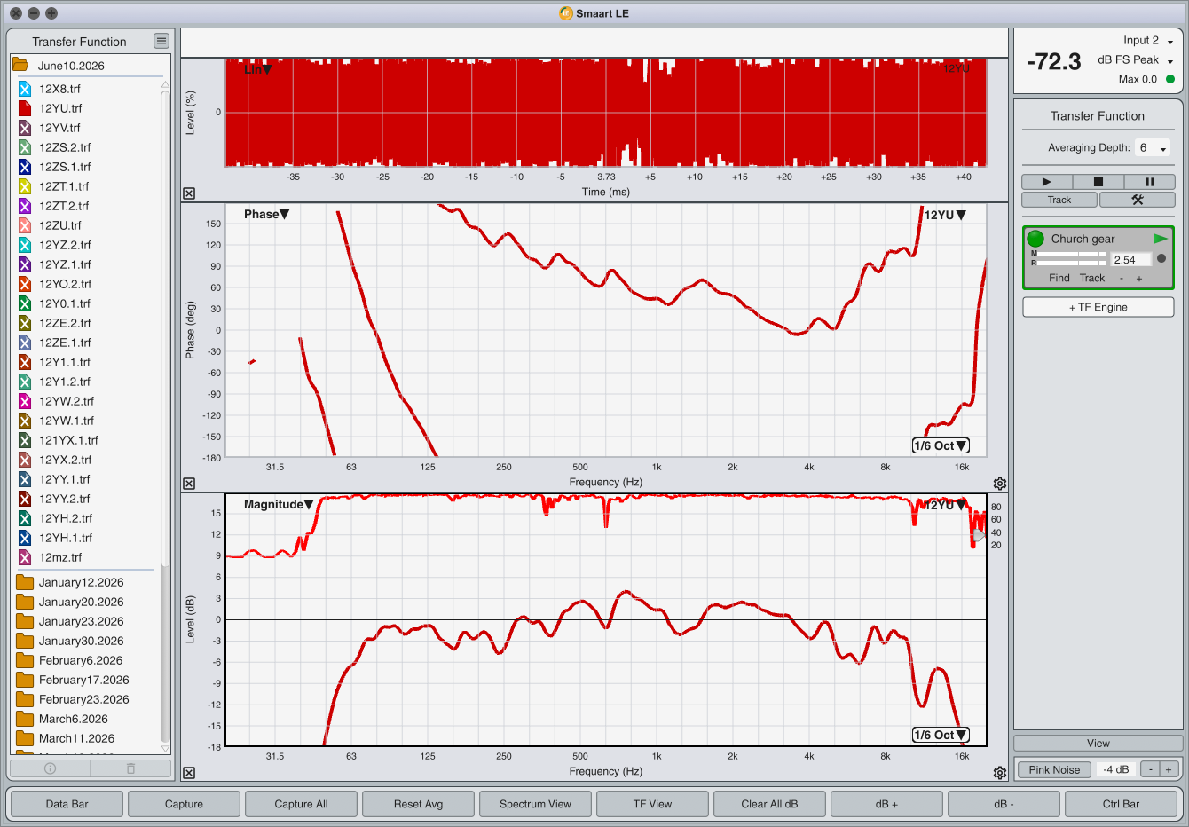Image resolution: width=1189 pixels, height=827 pixels.
Task: Close the impulse response plot pane
Action: tap(189, 193)
